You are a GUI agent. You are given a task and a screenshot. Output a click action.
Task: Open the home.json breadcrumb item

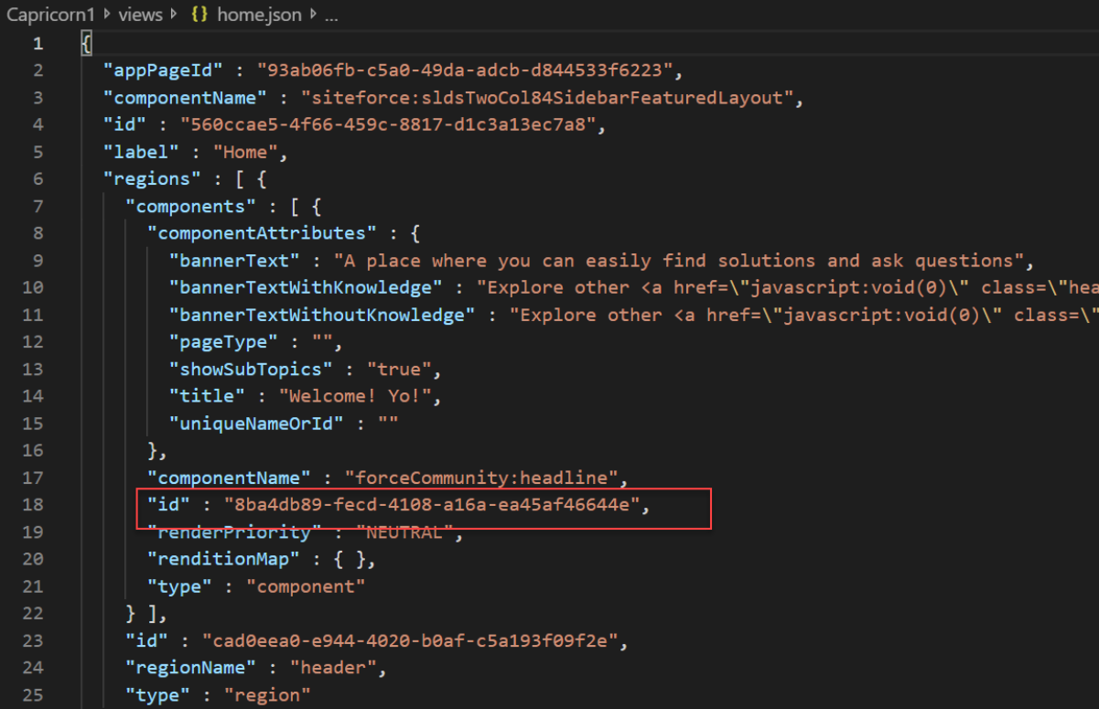tap(260, 15)
